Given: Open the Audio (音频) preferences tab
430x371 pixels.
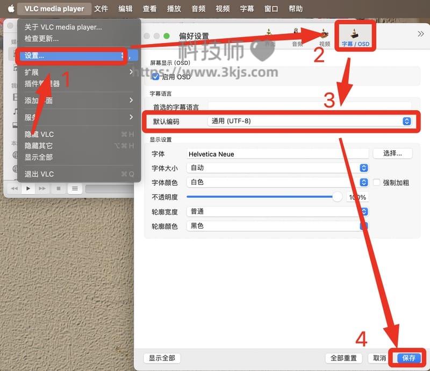Looking at the screenshot, I should [x=297, y=38].
